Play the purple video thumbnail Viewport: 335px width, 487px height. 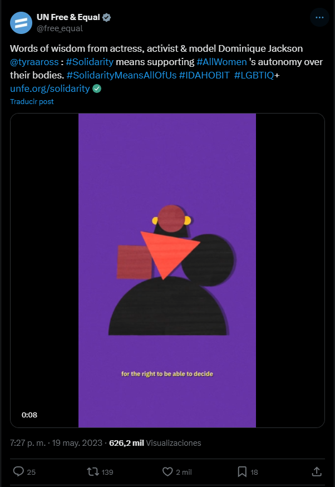tap(167, 270)
